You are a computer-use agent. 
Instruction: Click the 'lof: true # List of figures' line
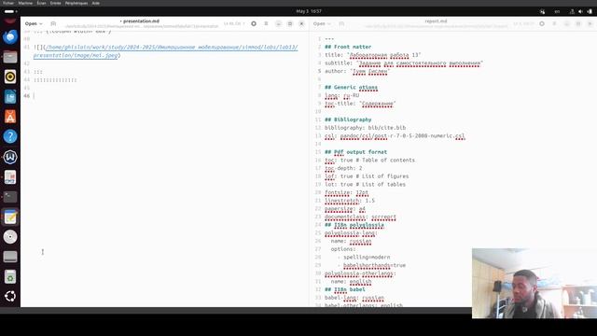coord(367,176)
